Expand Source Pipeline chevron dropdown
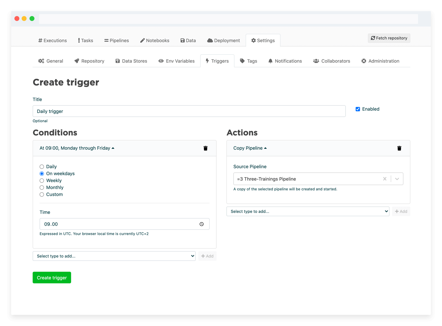This screenshot has height=326, width=442. tap(397, 179)
